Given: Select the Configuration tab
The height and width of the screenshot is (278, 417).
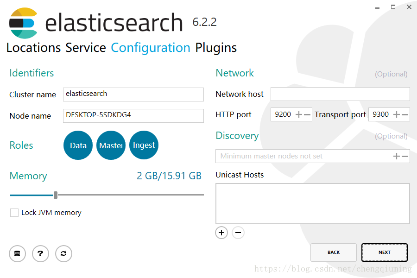Looking at the screenshot, I should [x=151, y=48].
